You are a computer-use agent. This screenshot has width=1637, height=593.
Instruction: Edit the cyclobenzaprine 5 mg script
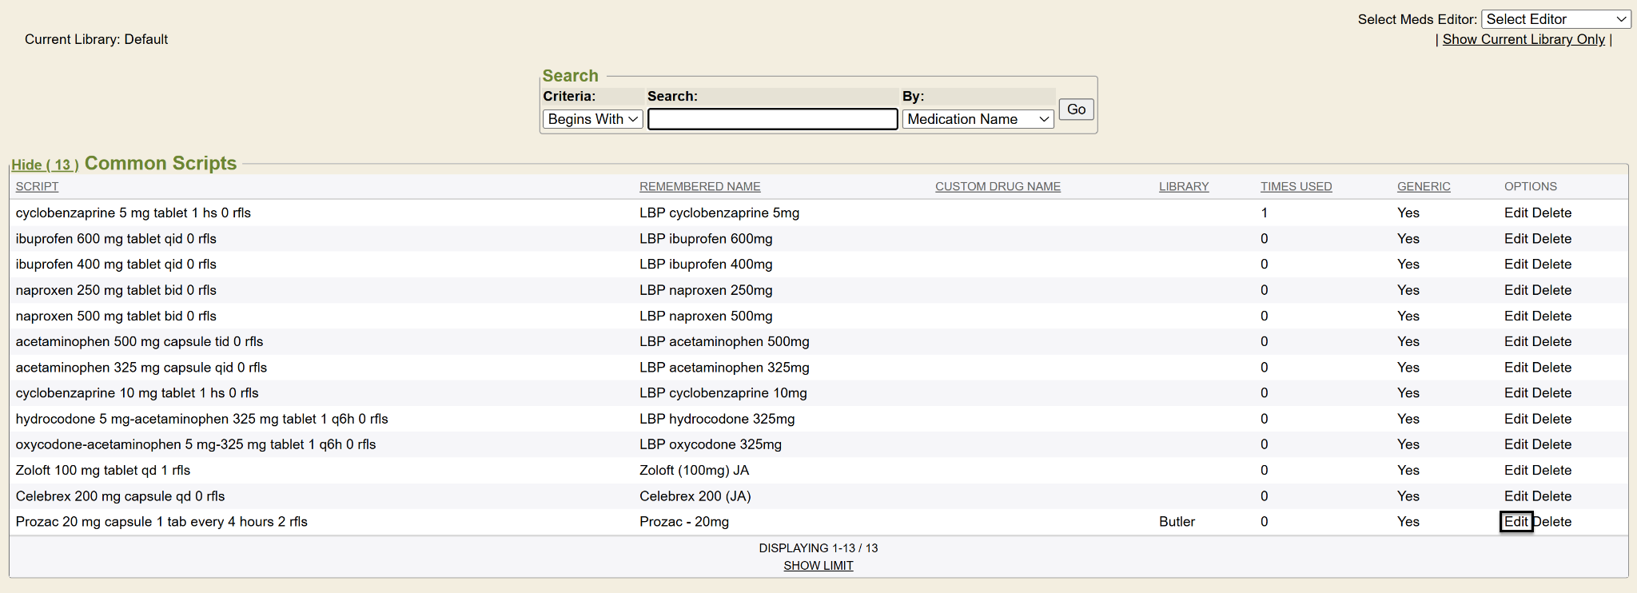point(1516,213)
